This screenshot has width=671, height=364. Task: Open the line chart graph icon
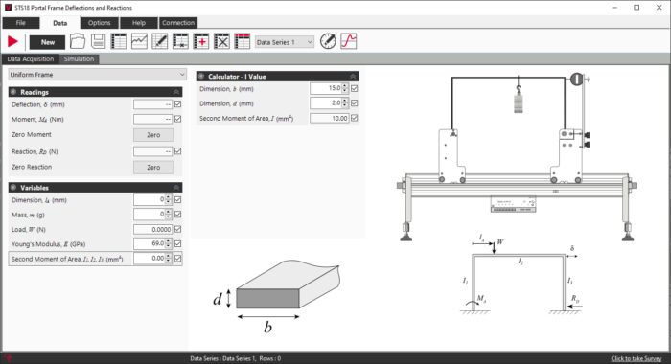point(139,41)
